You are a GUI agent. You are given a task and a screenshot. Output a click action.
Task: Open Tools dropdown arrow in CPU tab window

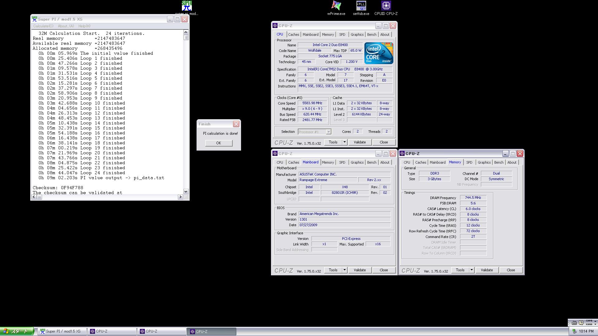pos(344,142)
